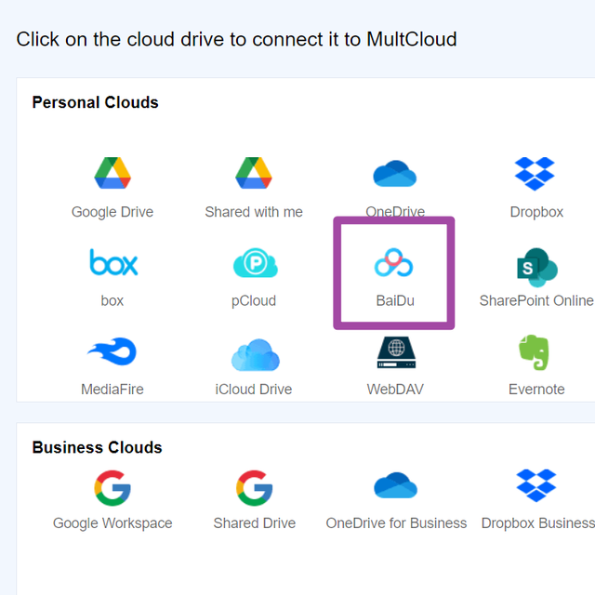Click the "Business Clouds" heading
595x595 pixels.
[97, 447]
